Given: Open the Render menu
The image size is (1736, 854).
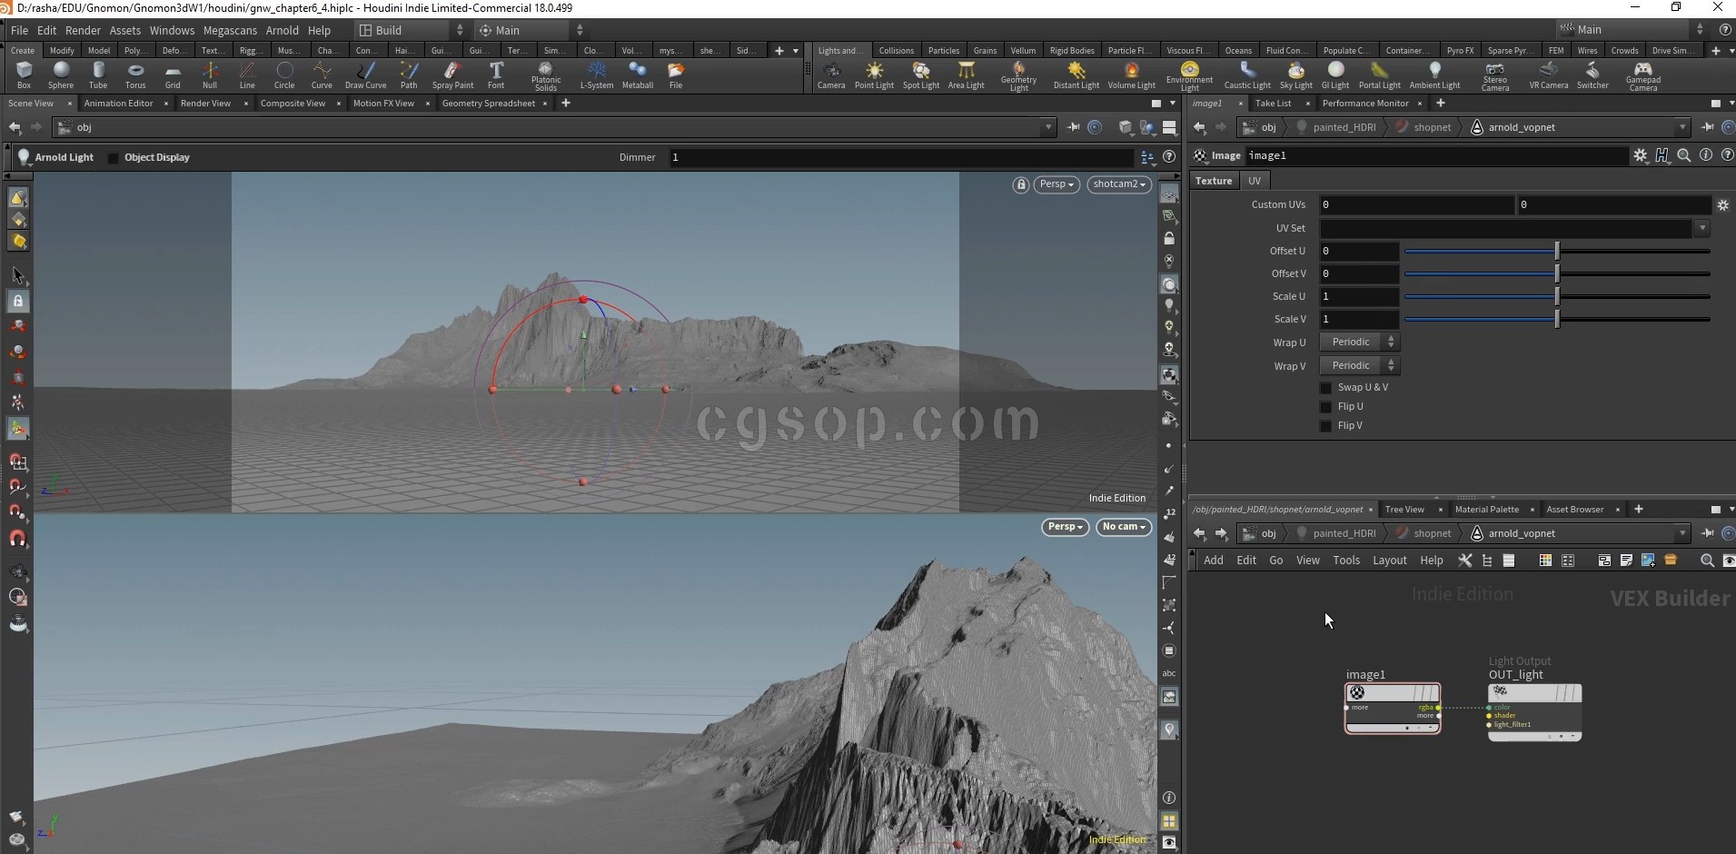Looking at the screenshot, I should pyautogui.click(x=83, y=30).
